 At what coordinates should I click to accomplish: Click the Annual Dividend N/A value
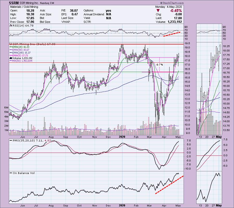[x=108, y=14]
